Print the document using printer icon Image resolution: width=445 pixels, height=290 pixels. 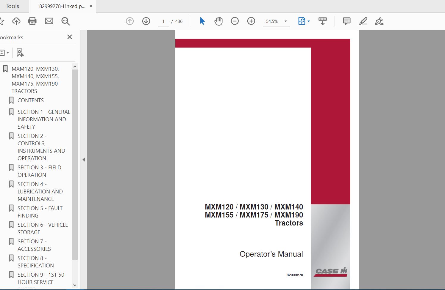pyautogui.click(x=32, y=21)
